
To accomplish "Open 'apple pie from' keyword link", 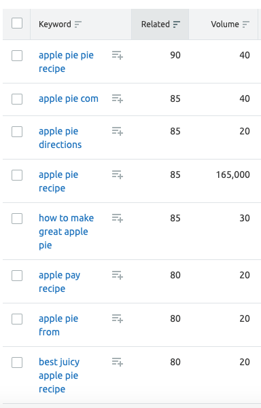I will tap(58, 325).
